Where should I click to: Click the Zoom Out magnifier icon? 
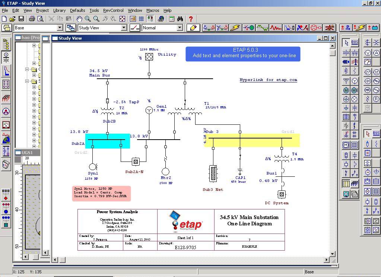tap(96, 19)
